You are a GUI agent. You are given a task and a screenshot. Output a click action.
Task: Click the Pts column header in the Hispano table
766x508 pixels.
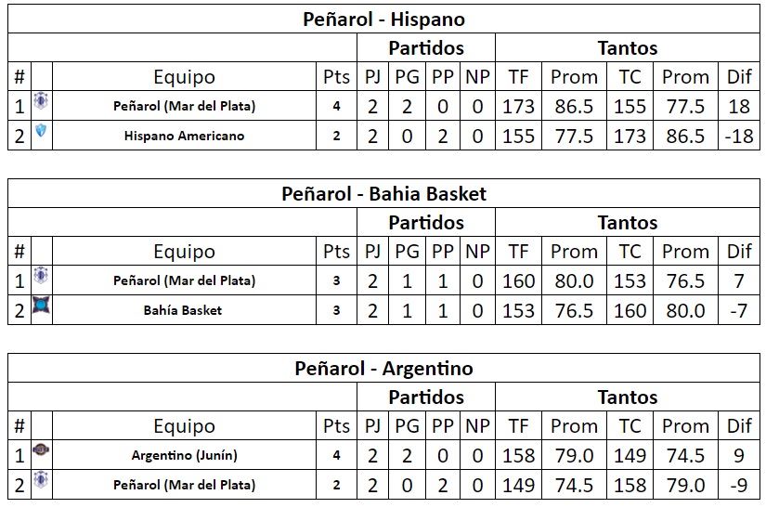(337, 77)
